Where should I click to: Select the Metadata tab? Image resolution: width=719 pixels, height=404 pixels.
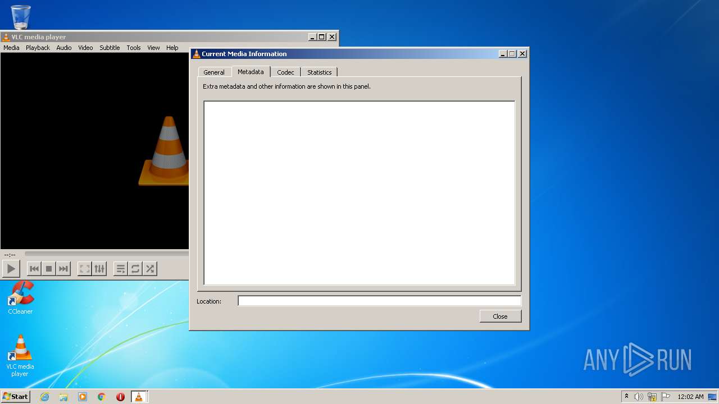251,72
